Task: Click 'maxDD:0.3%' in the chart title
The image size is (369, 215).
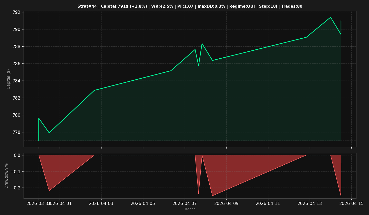Action: (x=211, y=6)
